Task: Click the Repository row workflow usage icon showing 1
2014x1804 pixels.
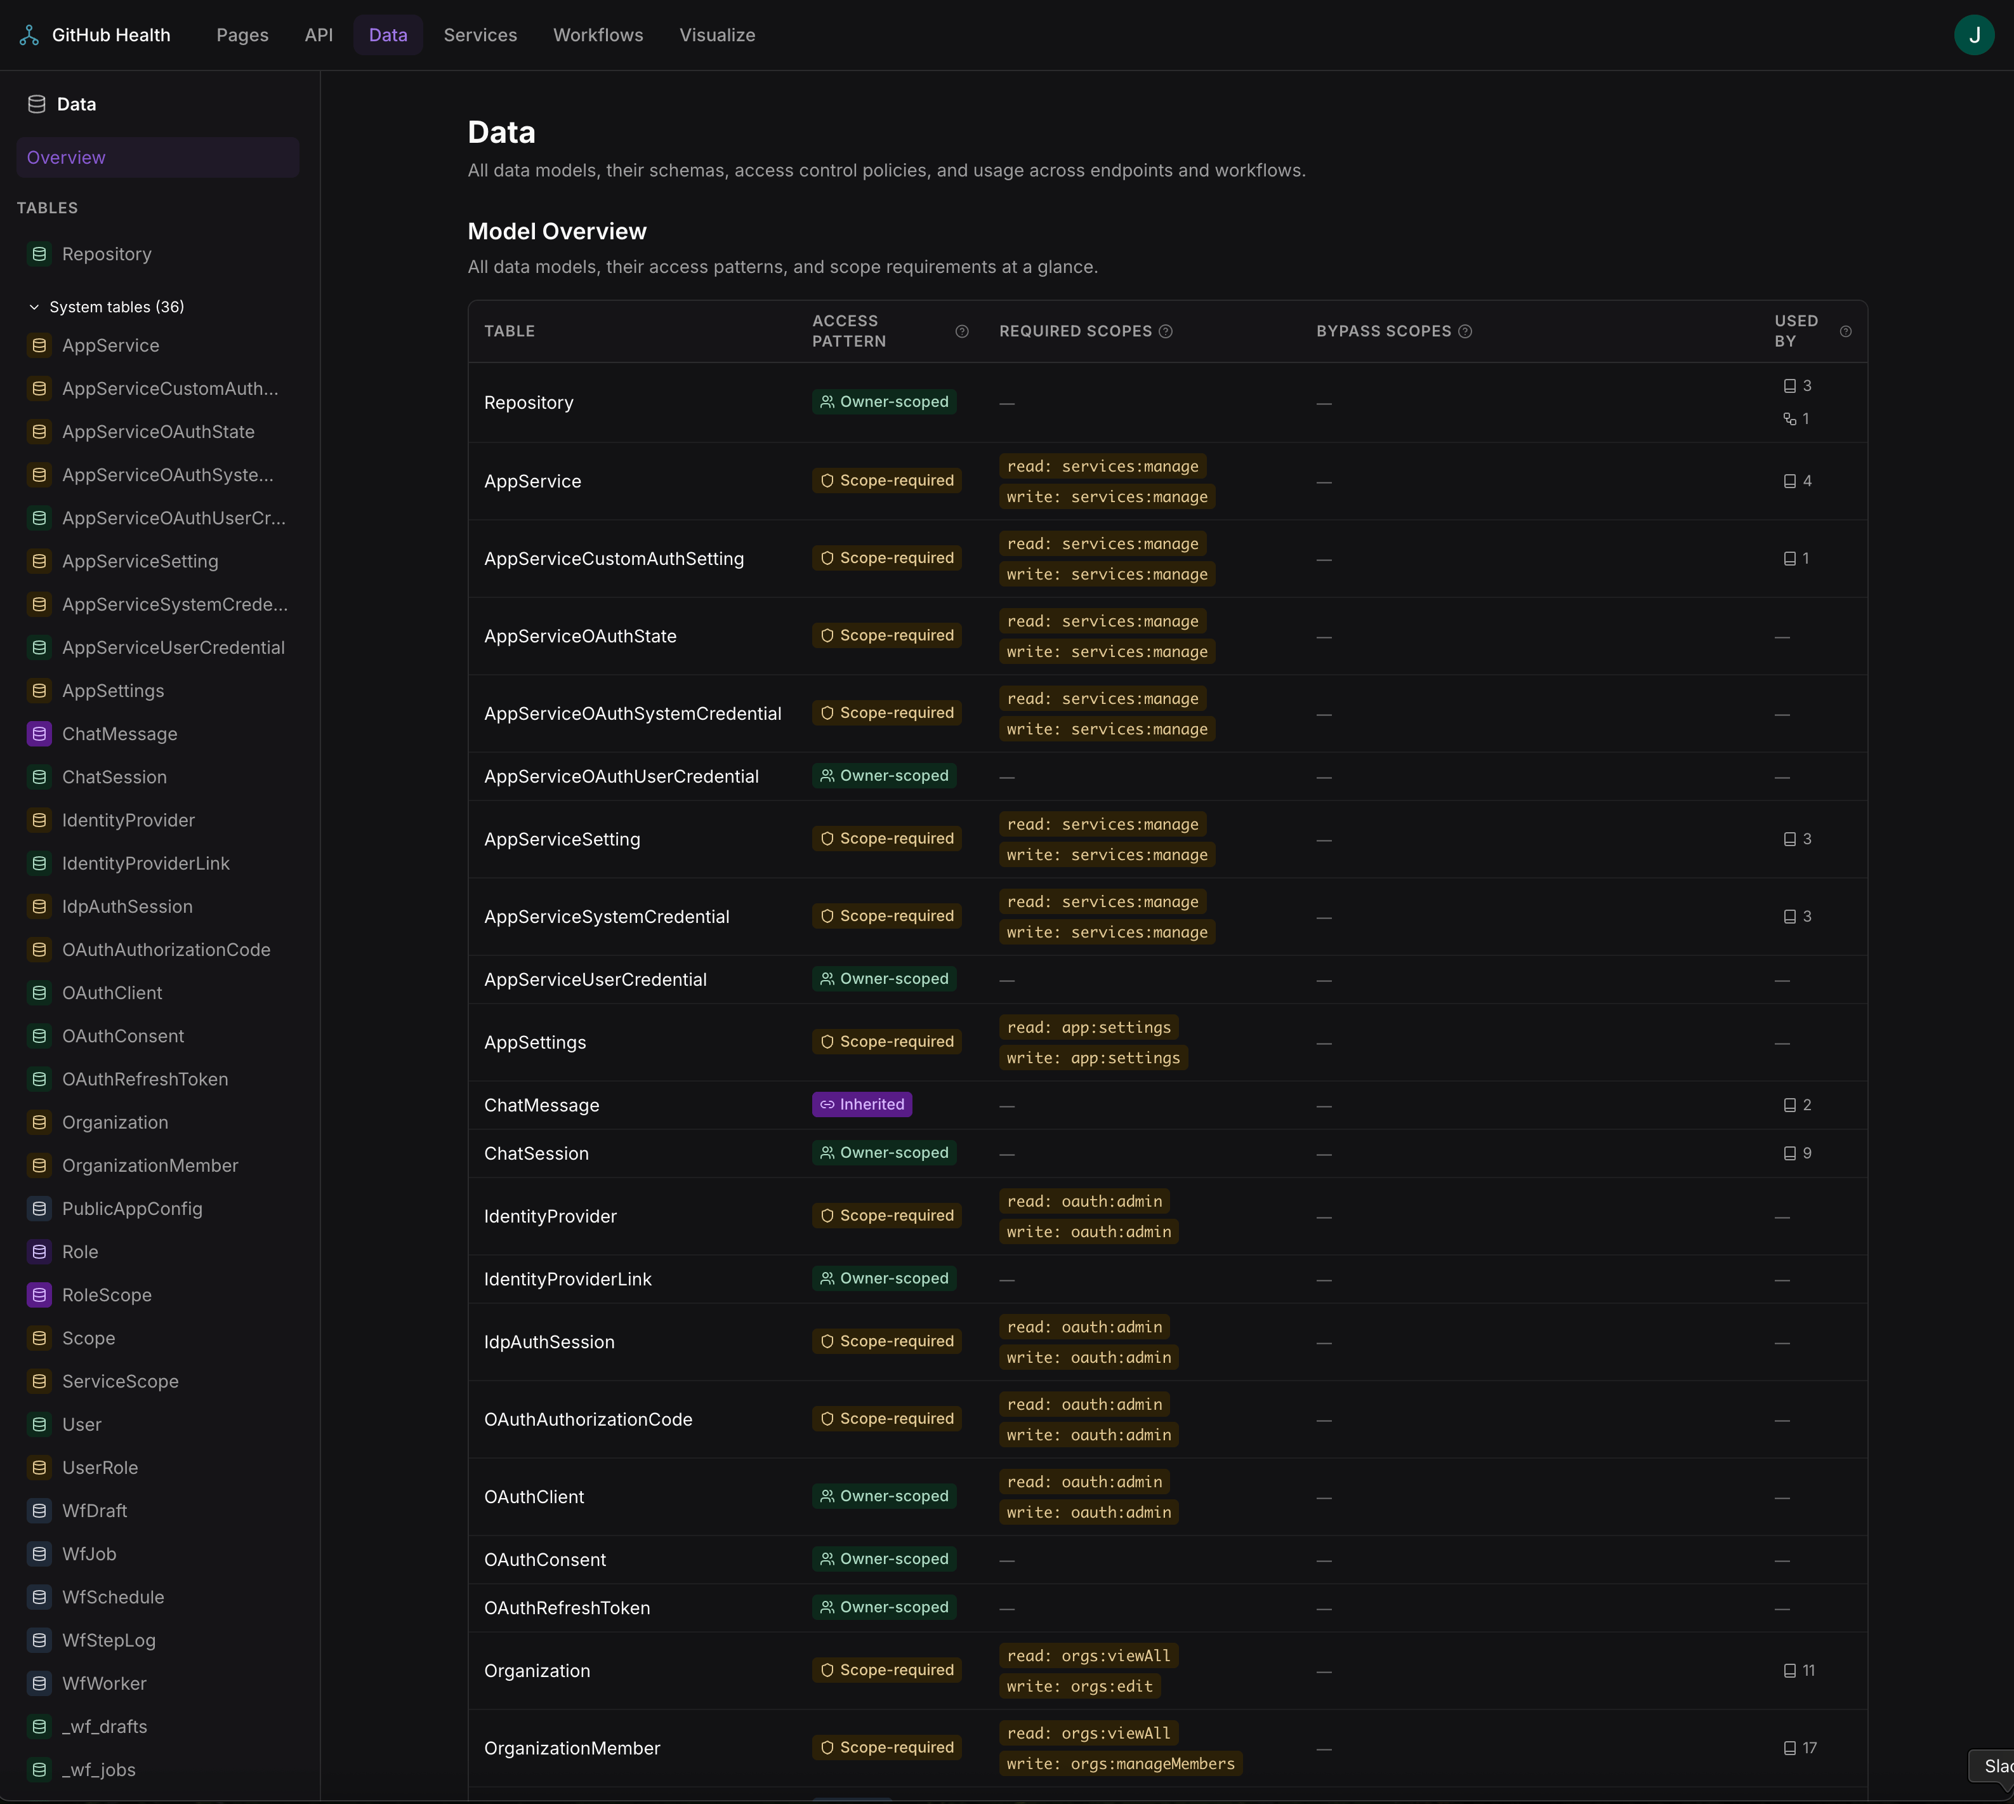Action: point(1790,420)
